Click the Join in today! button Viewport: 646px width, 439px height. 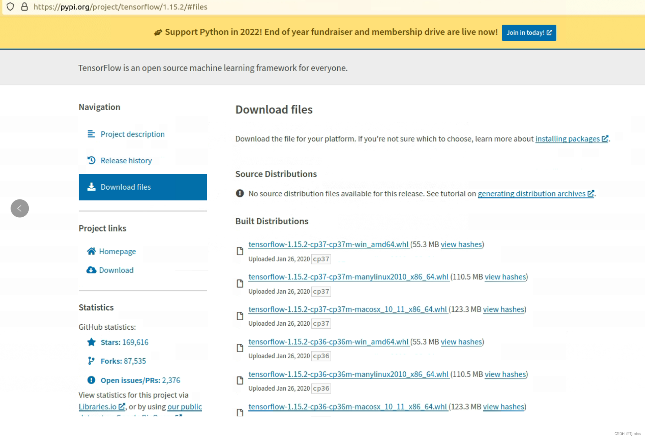coord(529,33)
